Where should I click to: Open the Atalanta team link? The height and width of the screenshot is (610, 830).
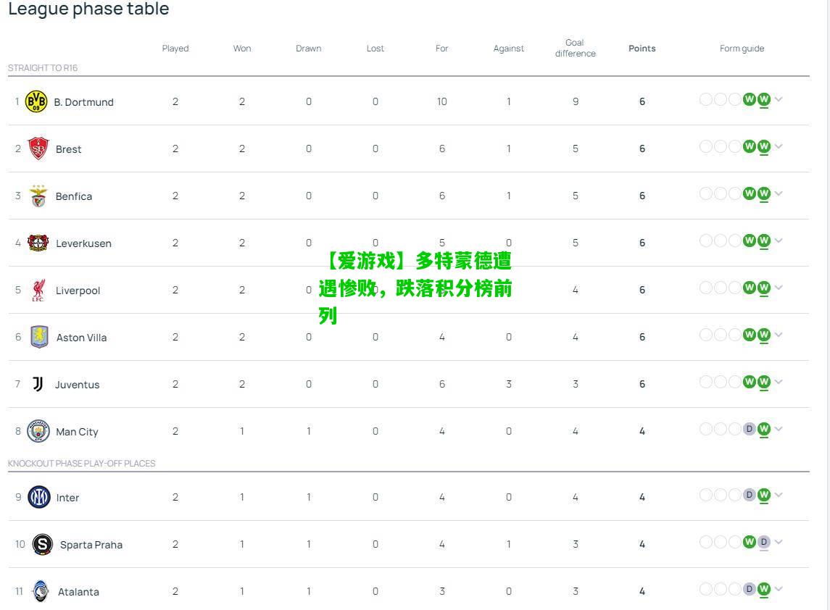(x=78, y=592)
